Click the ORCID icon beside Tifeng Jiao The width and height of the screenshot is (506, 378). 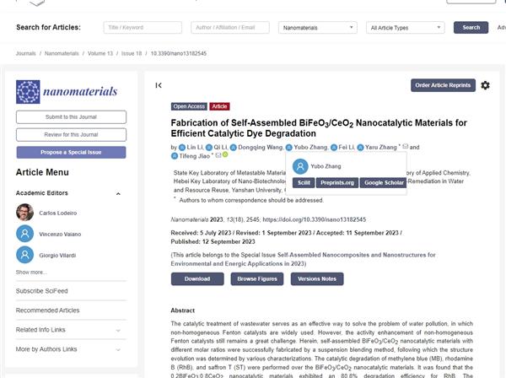point(224,155)
